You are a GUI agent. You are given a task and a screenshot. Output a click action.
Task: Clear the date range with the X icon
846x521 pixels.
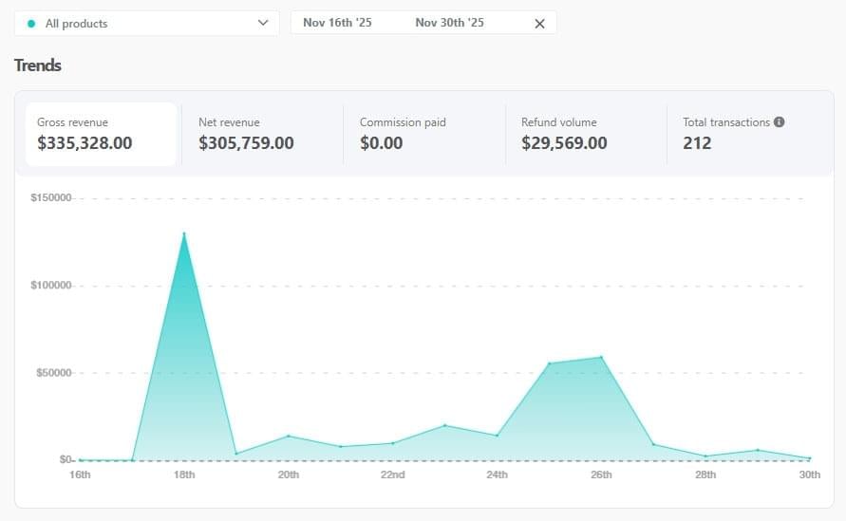tap(539, 24)
